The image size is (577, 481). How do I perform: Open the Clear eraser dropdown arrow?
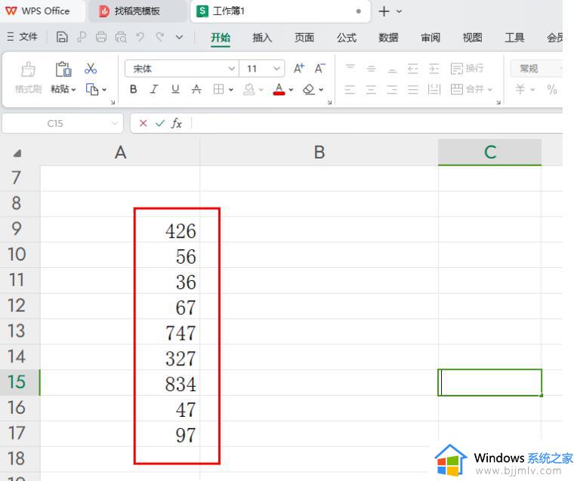pyautogui.click(x=321, y=89)
